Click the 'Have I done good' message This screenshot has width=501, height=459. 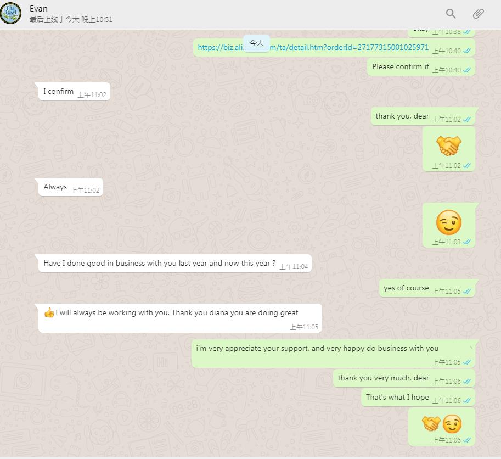point(175,264)
